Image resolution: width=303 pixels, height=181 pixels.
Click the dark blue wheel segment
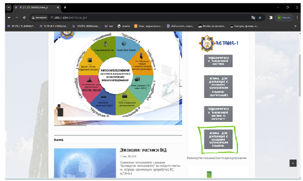click(104, 103)
